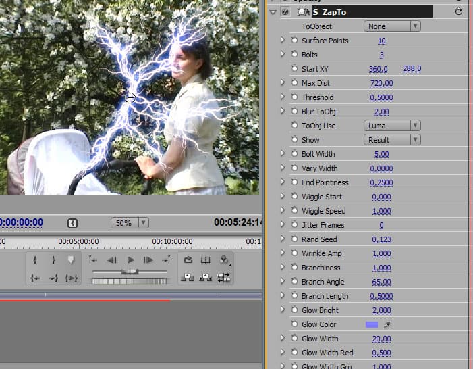Screen dimensions: 473x369
Task: Edit the Glow Width value 20,00
Action: coord(382,339)
